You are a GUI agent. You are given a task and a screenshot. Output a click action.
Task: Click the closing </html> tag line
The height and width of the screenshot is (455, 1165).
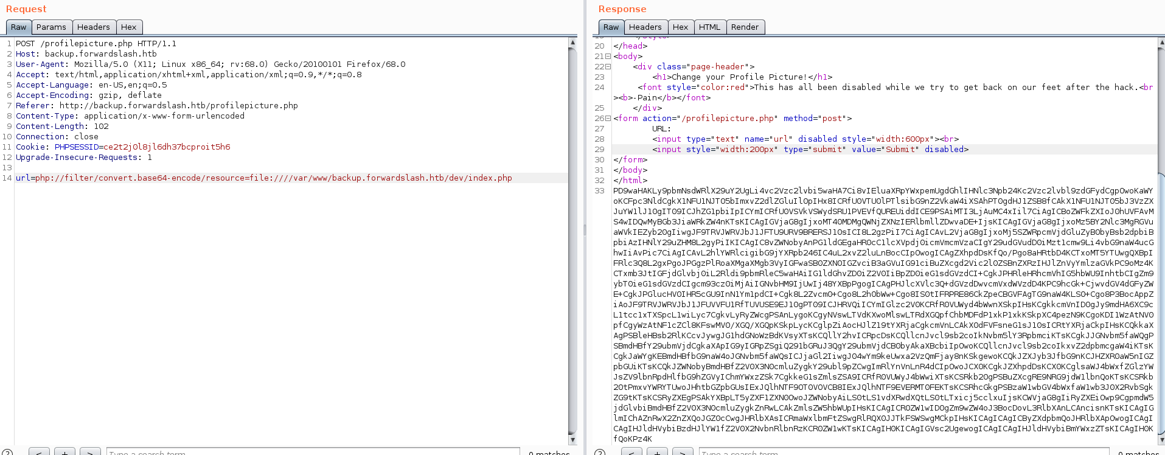point(630,181)
